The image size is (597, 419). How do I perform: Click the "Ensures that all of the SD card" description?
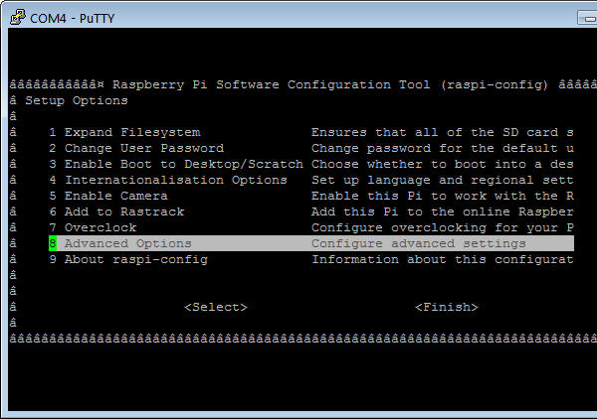coord(442,132)
